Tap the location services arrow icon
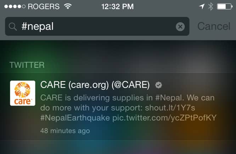The height and width of the screenshot is (154, 236). (202, 7)
